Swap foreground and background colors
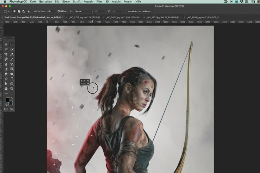The width and height of the screenshot is (260, 173). pyautogui.click(x=12, y=99)
